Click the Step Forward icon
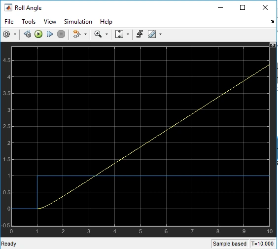Viewport: 278px width, 249px height. click(x=50, y=34)
